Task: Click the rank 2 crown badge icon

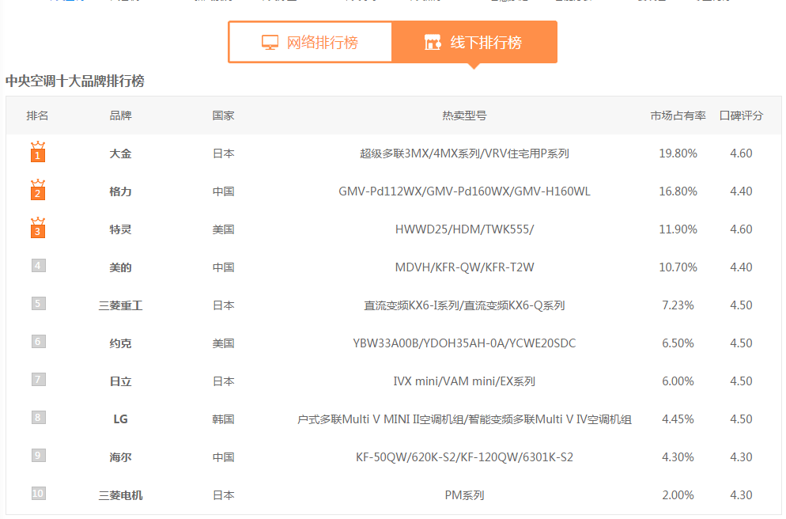Action: (x=38, y=190)
